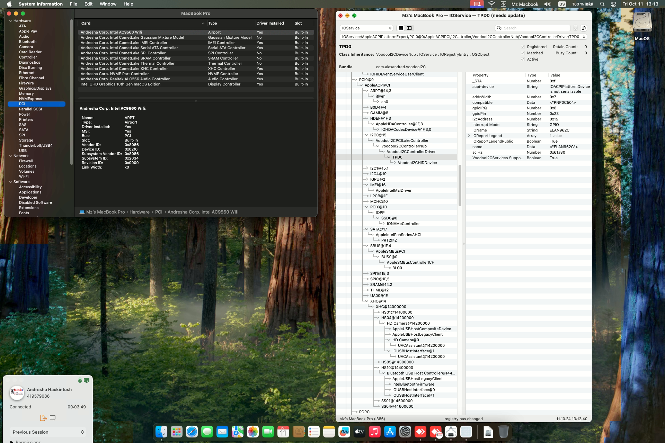The image size is (665, 443).
Task: Open the Previous Session dropdown in AnyDesk
Action: (48, 432)
